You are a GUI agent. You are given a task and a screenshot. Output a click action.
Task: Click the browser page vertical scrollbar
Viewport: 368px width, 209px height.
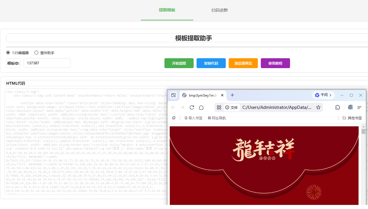pyautogui.click(x=363, y=132)
